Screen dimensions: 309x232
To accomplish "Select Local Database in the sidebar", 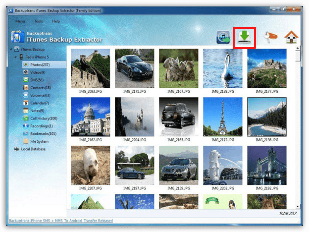I will tap(33, 149).
